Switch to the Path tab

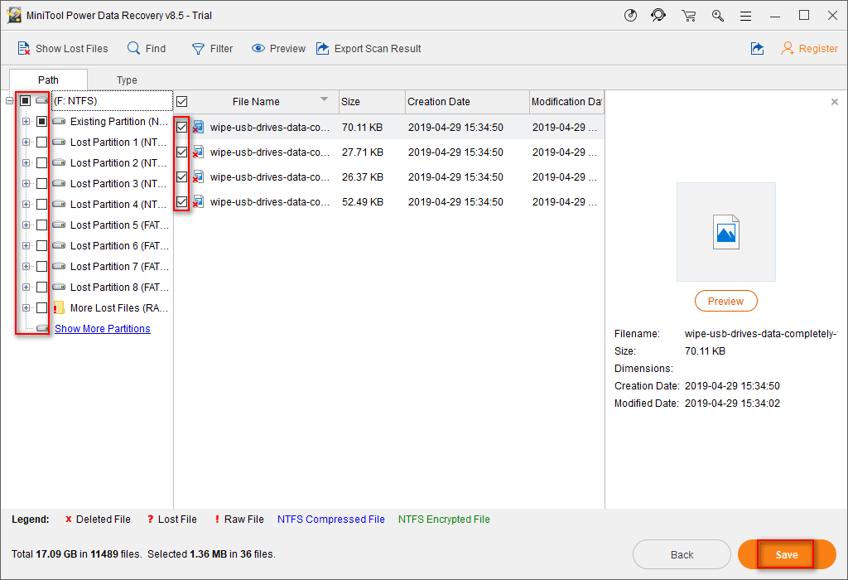coord(48,80)
